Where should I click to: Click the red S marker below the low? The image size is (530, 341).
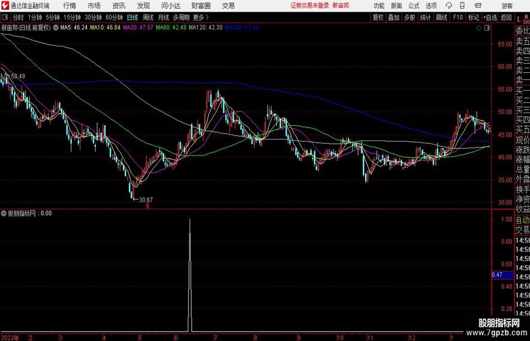coord(148,205)
